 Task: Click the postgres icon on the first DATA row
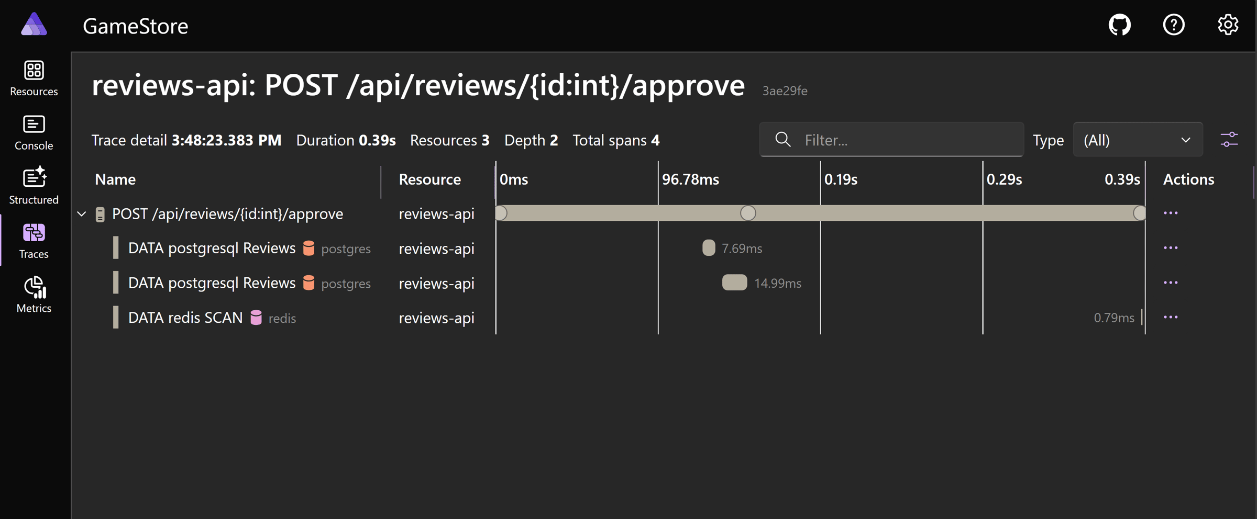click(309, 248)
